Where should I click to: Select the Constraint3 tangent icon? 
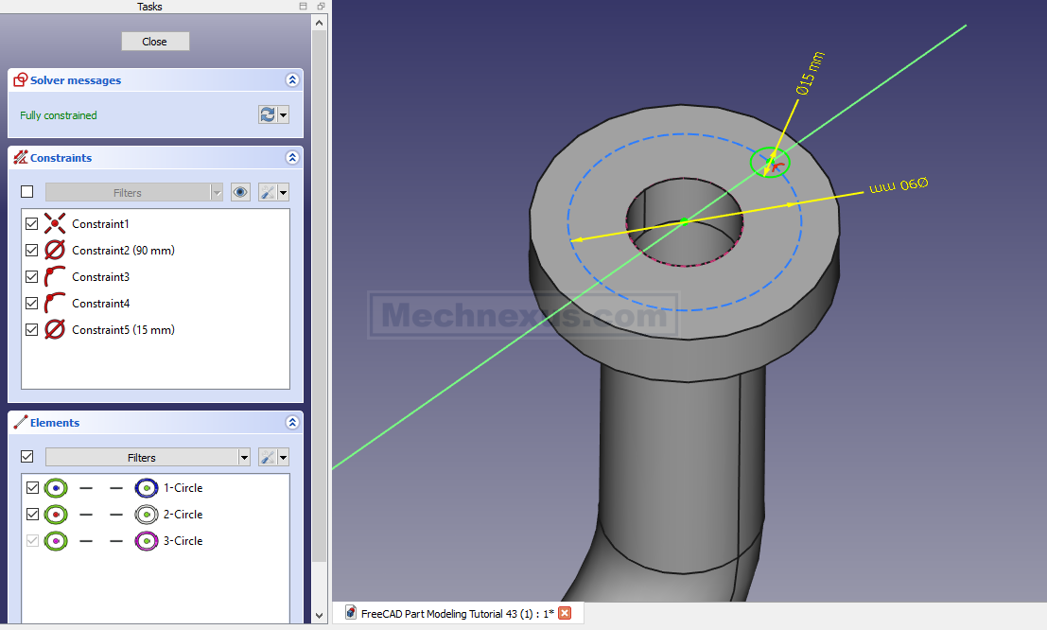[55, 277]
